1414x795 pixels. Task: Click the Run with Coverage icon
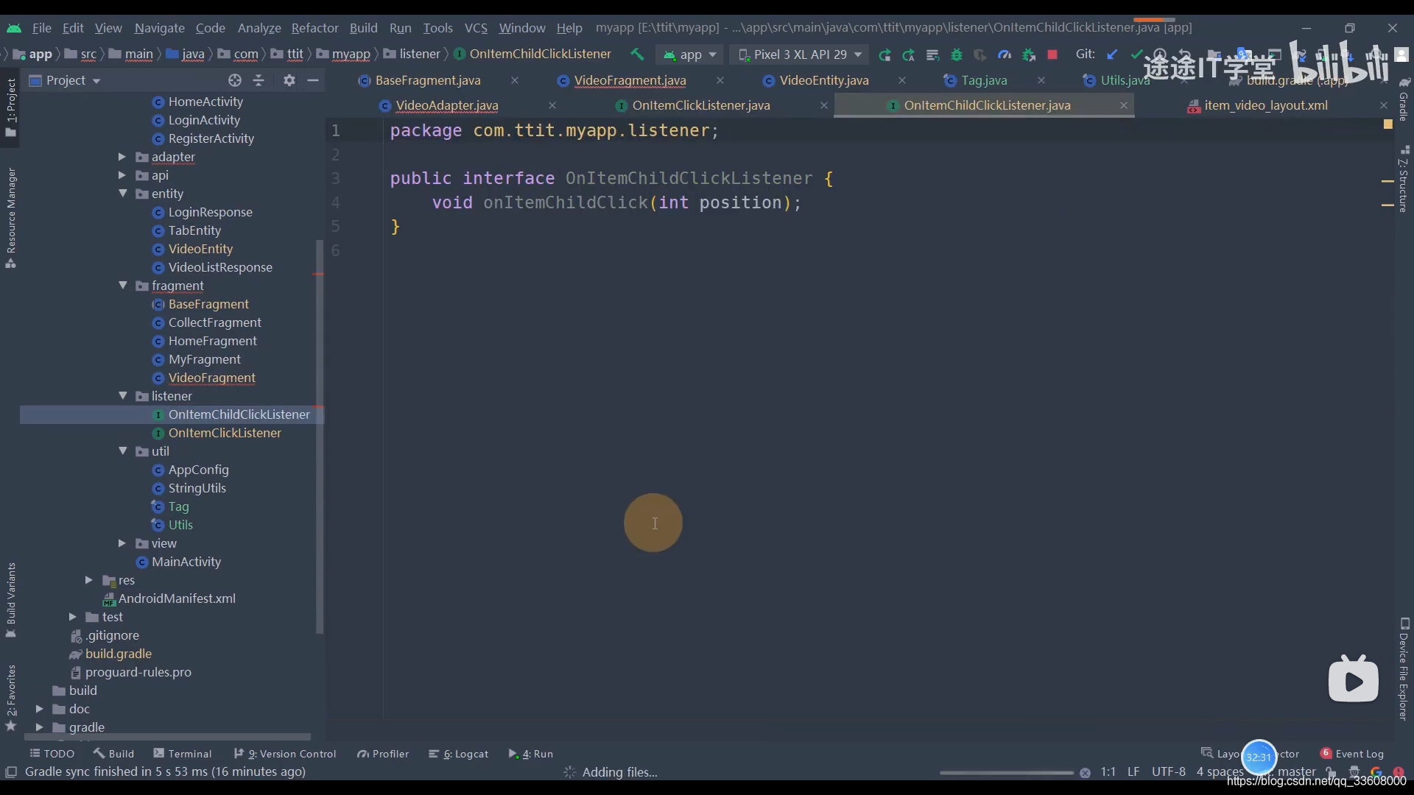click(x=980, y=54)
